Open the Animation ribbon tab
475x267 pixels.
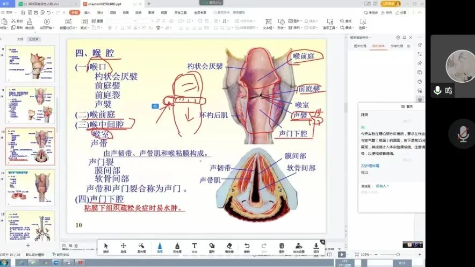click(x=126, y=12)
